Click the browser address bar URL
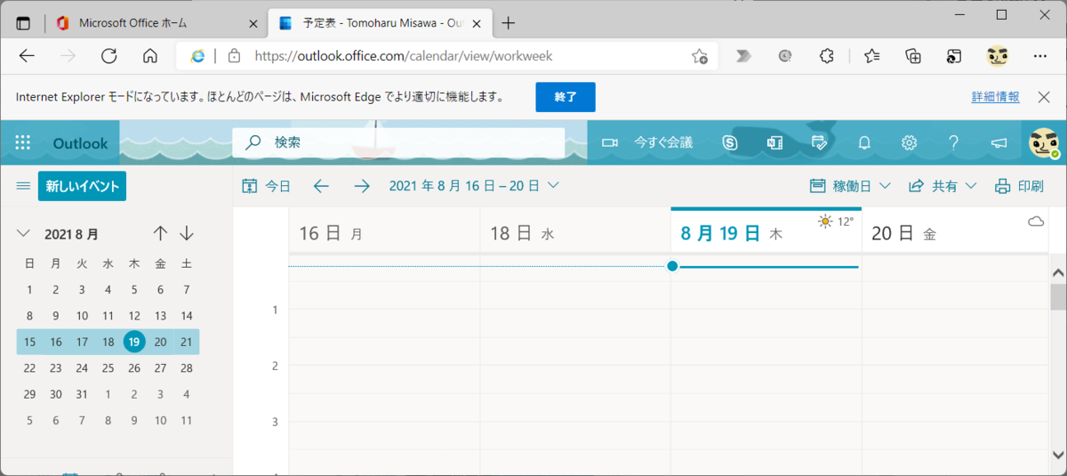The width and height of the screenshot is (1067, 476). tap(404, 56)
